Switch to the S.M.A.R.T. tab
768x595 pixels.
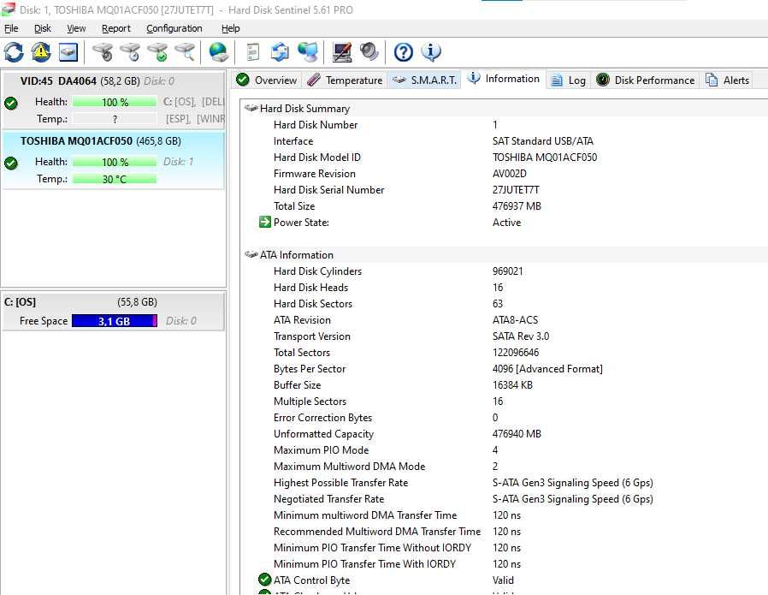click(425, 80)
